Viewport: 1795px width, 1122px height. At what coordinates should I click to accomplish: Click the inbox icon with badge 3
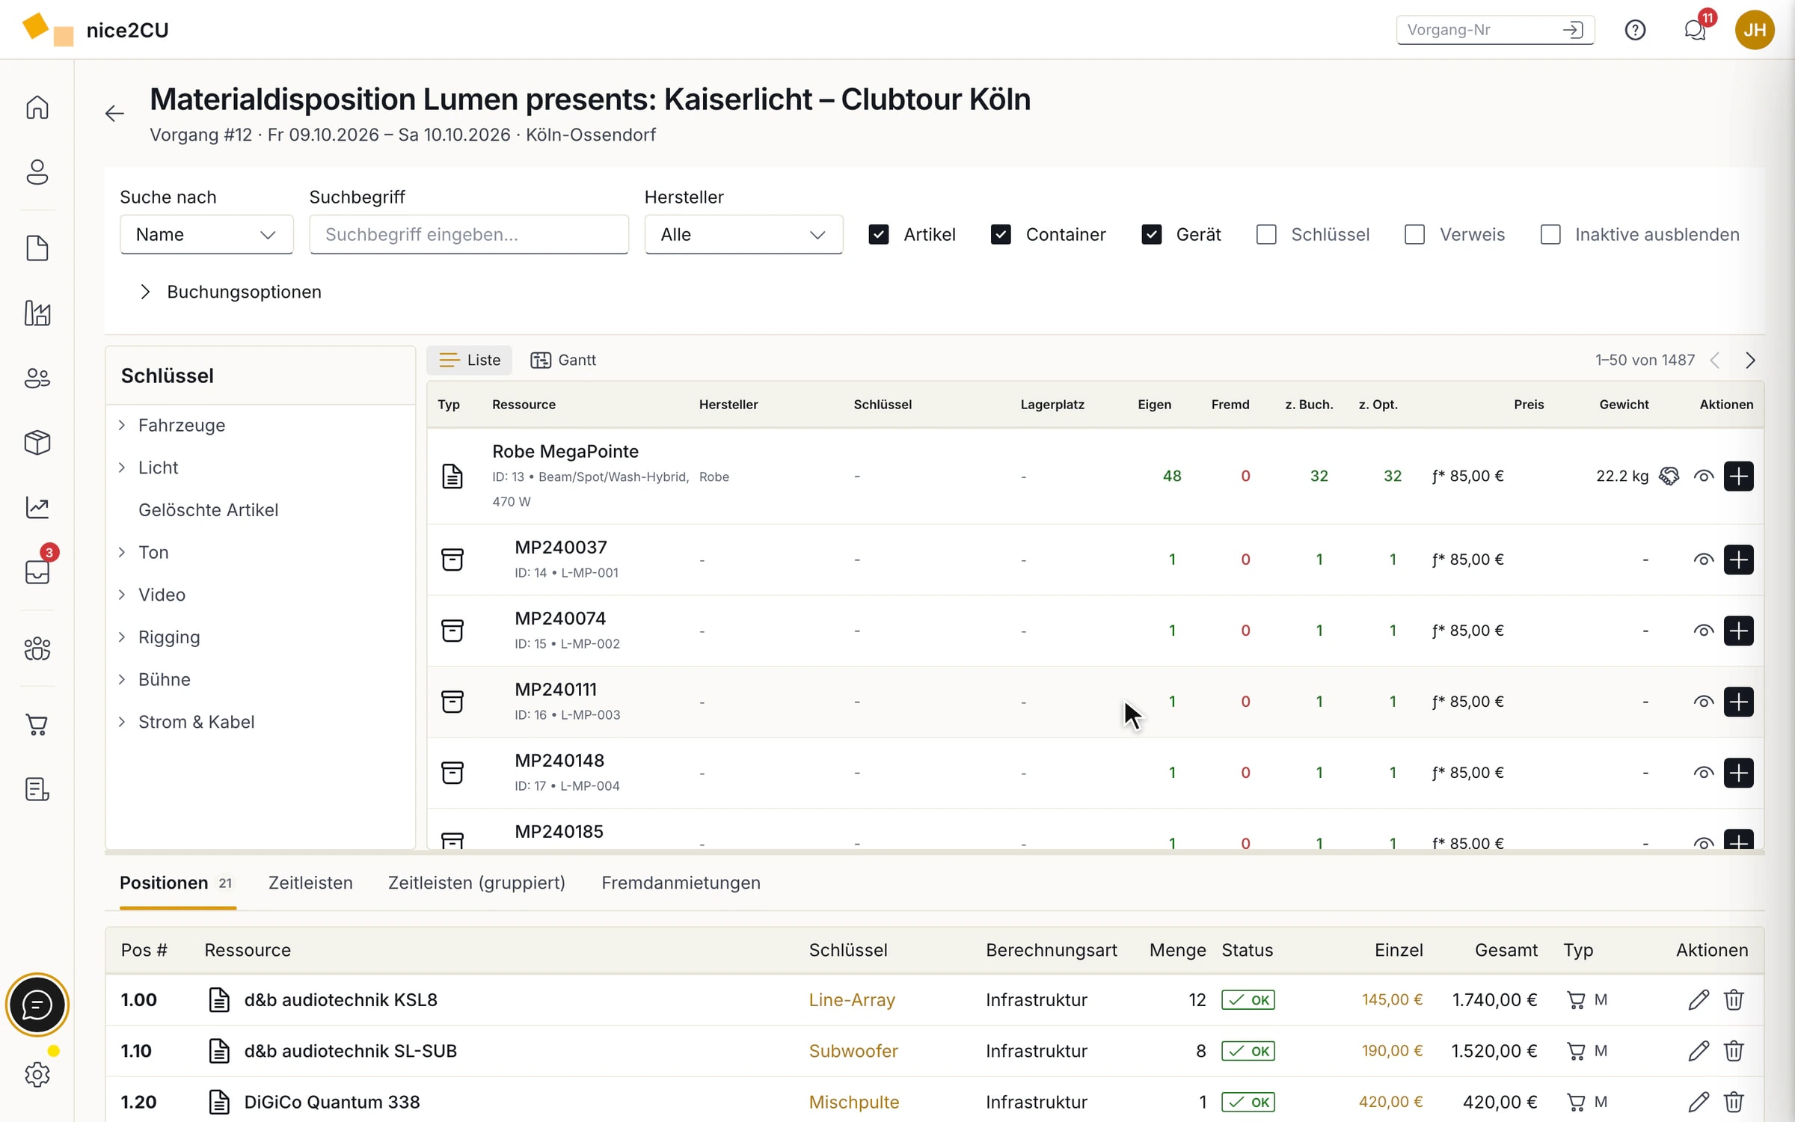[37, 571]
